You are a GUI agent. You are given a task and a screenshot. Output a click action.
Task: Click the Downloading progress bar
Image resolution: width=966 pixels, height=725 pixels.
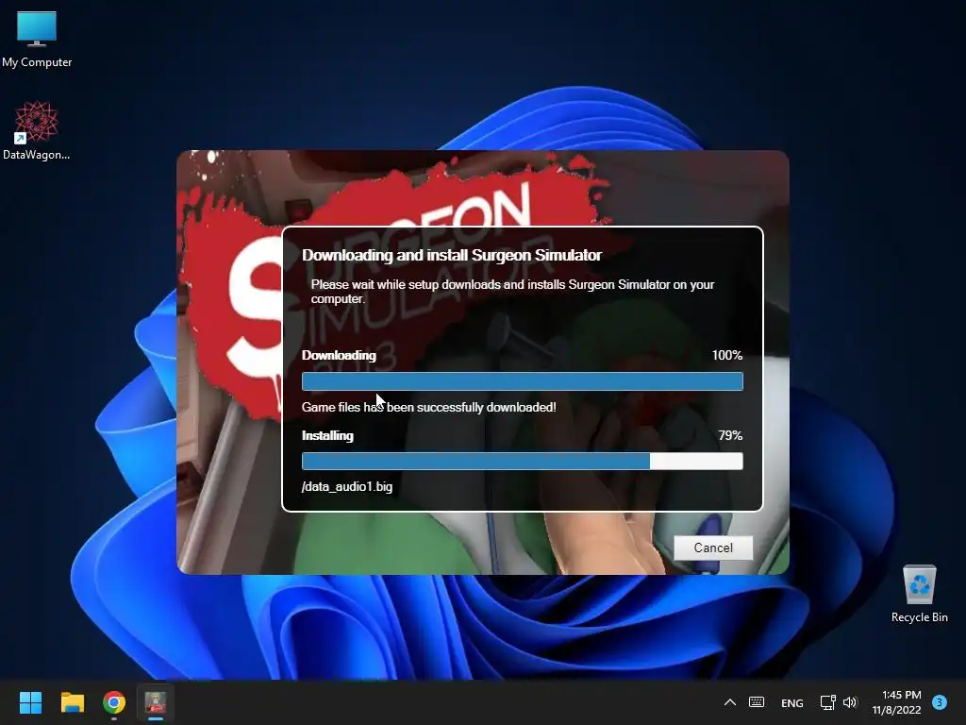[523, 381]
